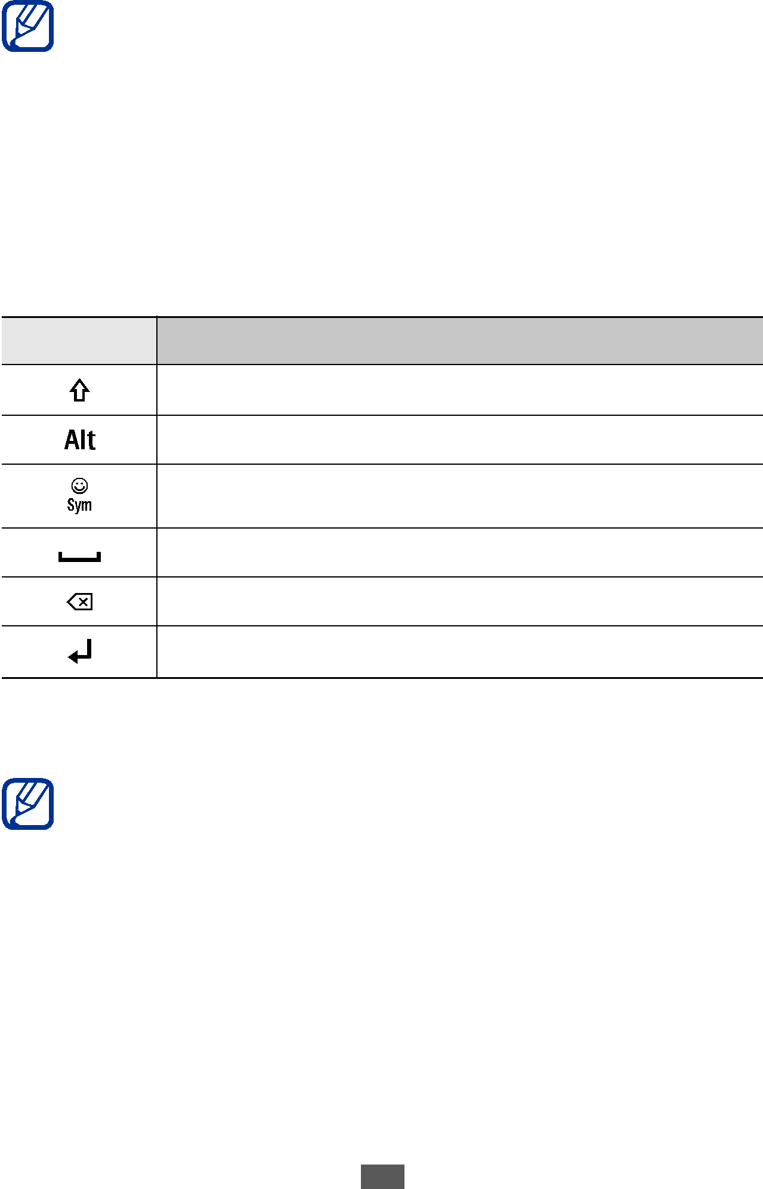Viewport: 763px width, 1189px height.
Task: Select the Alt key label
Action: tap(80, 440)
